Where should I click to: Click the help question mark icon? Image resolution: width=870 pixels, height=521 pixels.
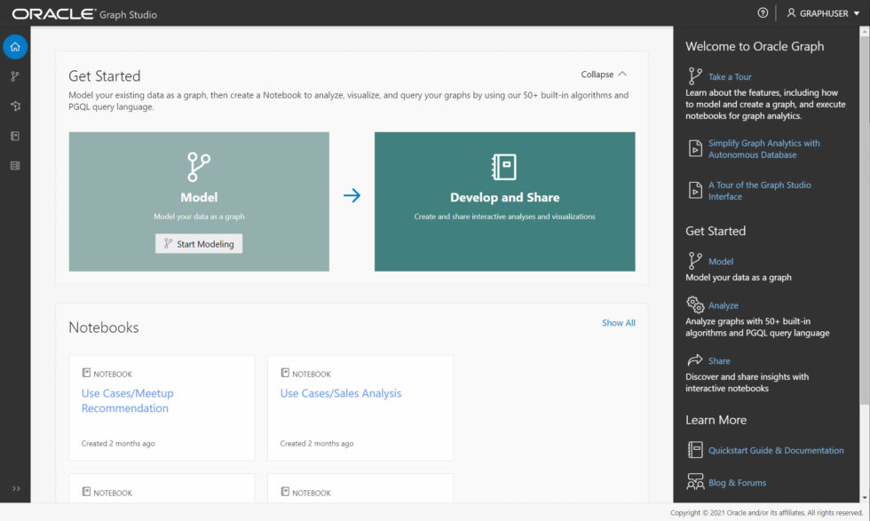(763, 13)
